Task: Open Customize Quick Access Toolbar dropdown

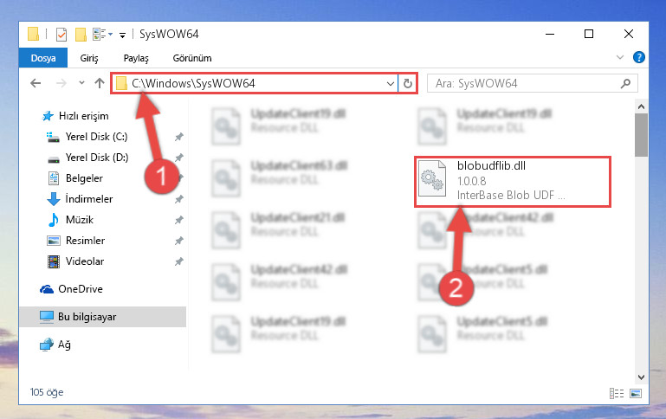Action: [122, 35]
